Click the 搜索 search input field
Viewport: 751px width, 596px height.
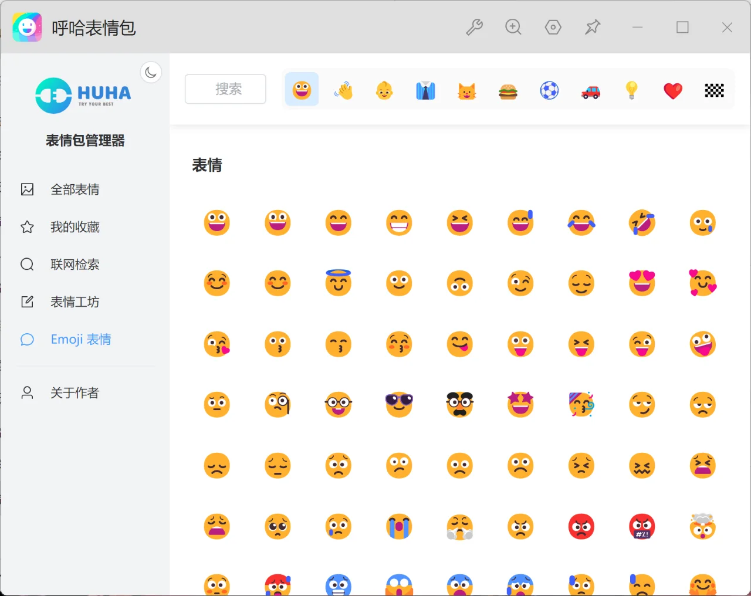(x=225, y=89)
